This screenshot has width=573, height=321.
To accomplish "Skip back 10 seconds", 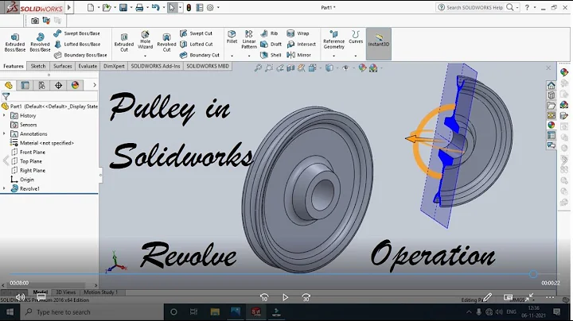I will point(264,298).
